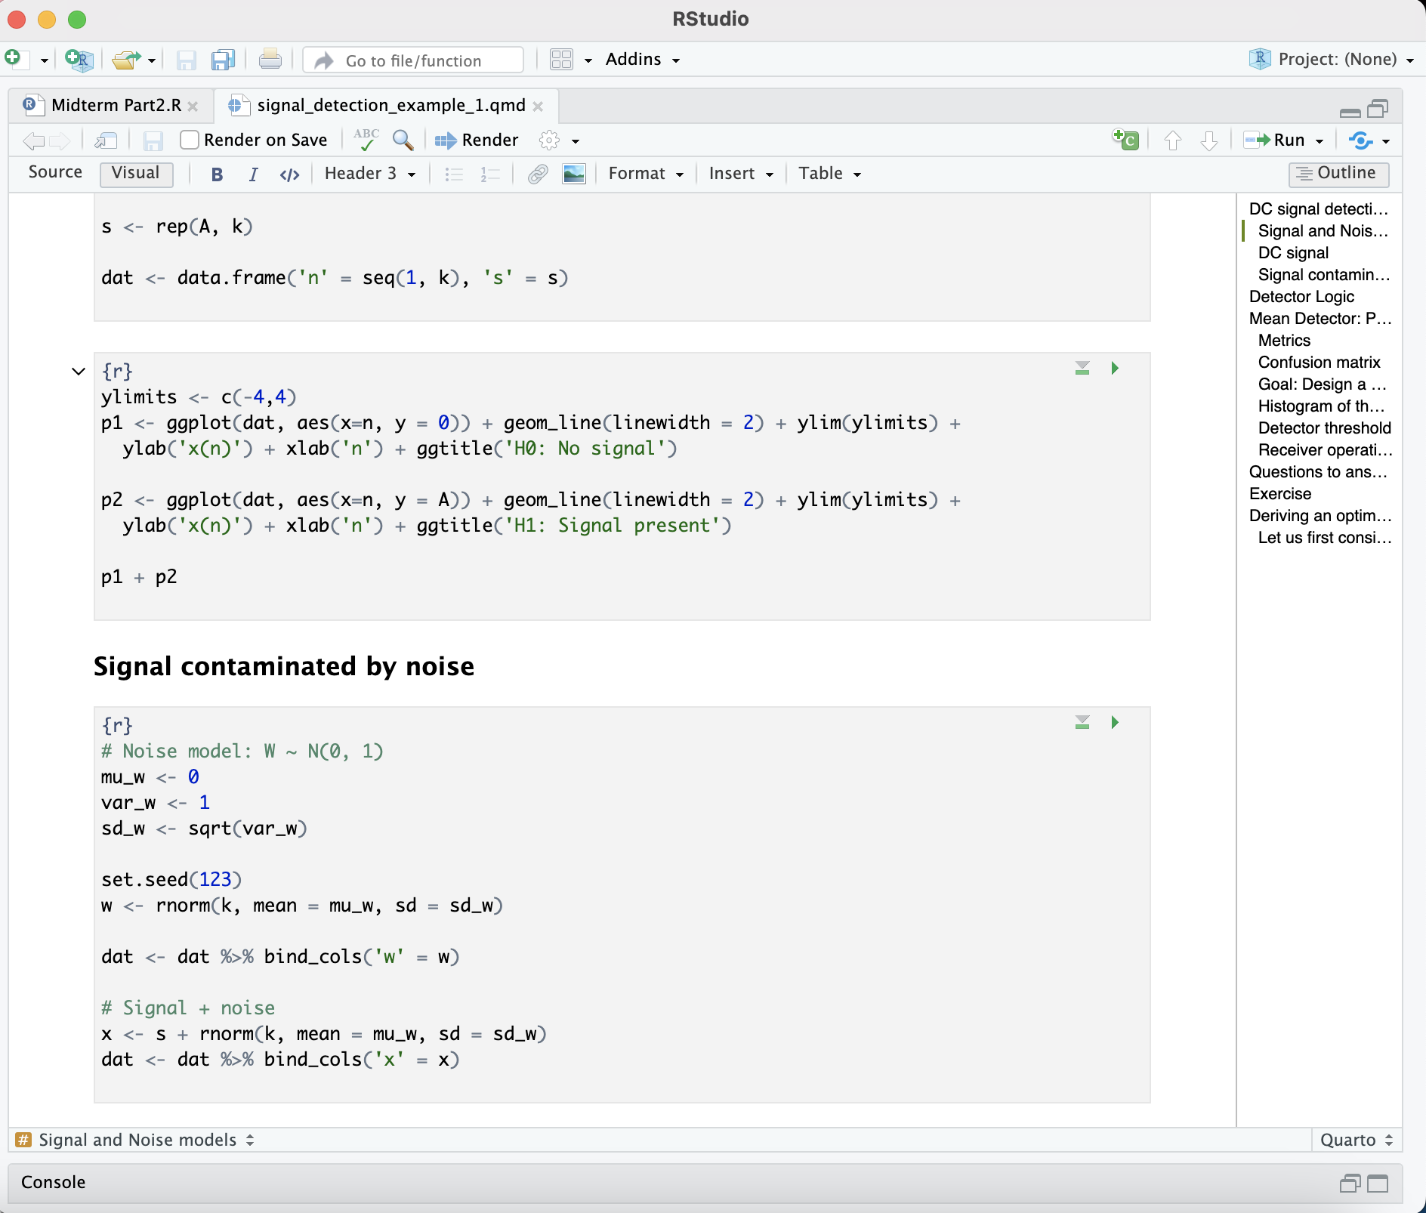Run the ggplot chunk with play icon

click(1115, 369)
